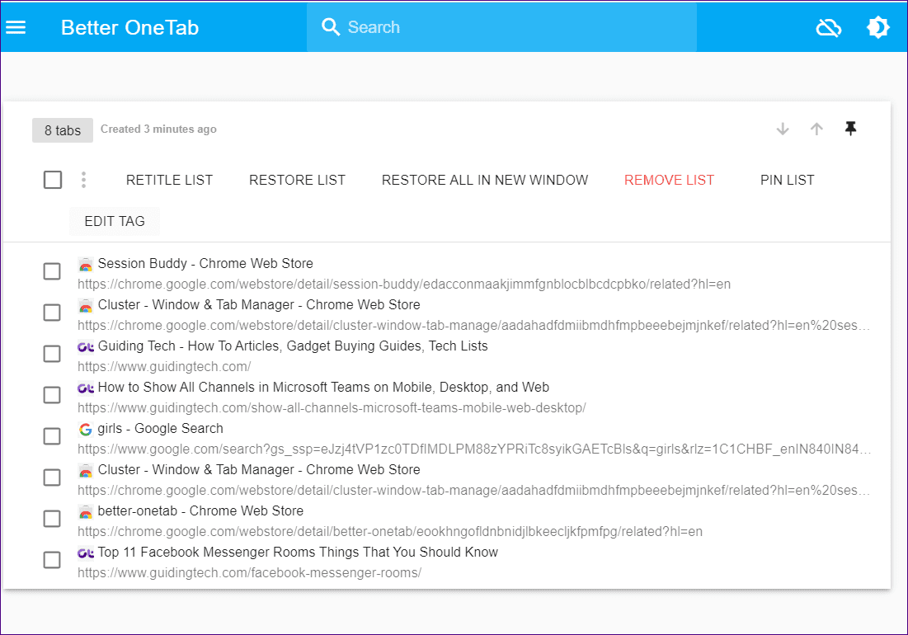Click RETITLE LIST button
Image resolution: width=908 pixels, height=635 pixels.
(x=169, y=180)
